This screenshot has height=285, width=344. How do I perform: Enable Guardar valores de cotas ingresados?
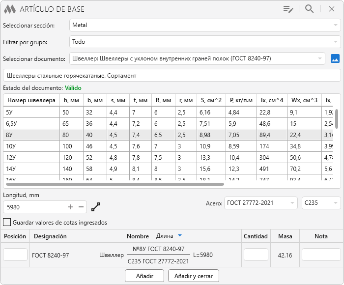coord(7,222)
